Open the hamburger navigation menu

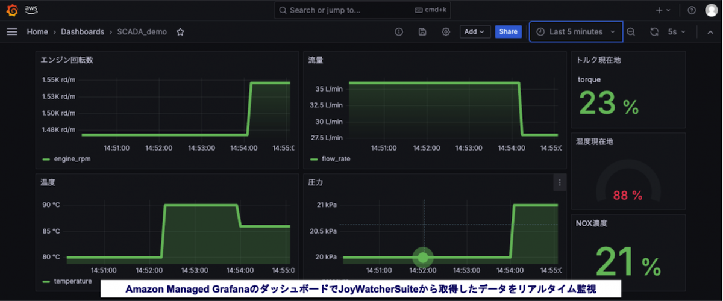coord(12,32)
